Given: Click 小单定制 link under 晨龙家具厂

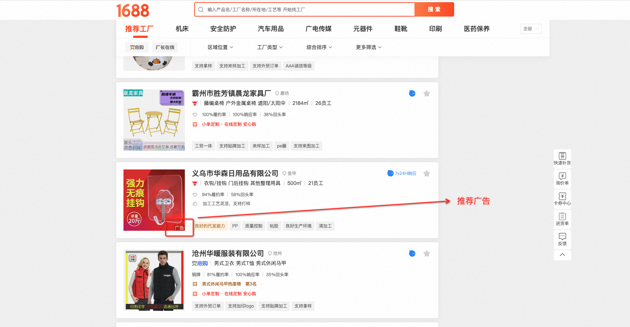Looking at the screenshot, I should 210,124.
